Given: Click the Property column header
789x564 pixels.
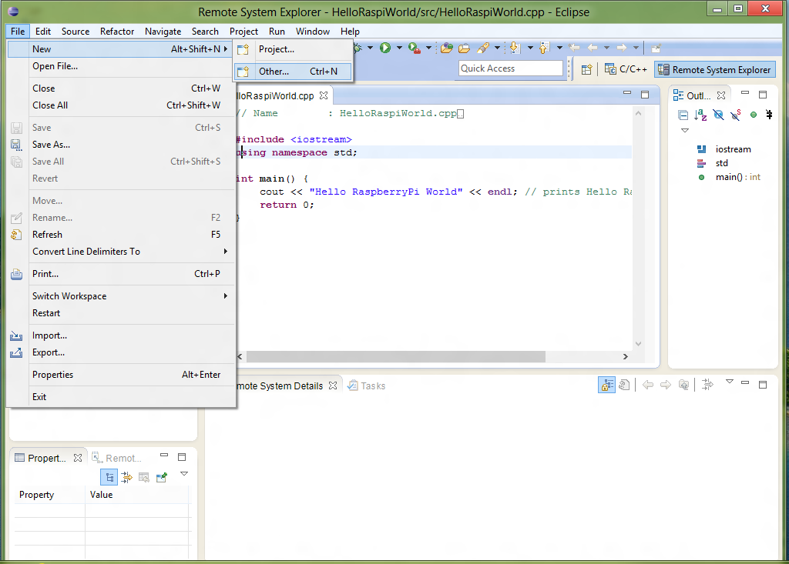Looking at the screenshot, I should tap(49, 495).
